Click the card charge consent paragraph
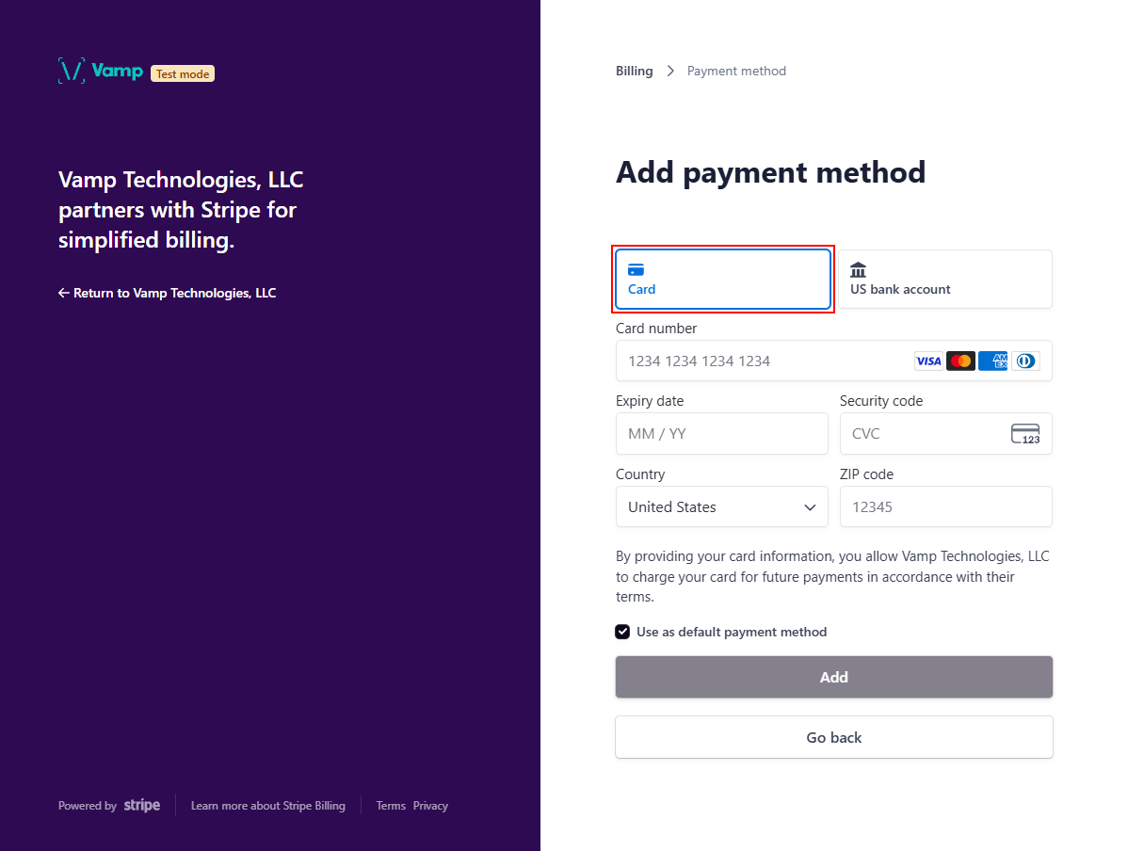The height and width of the screenshot is (851, 1144). pos(833,576)
